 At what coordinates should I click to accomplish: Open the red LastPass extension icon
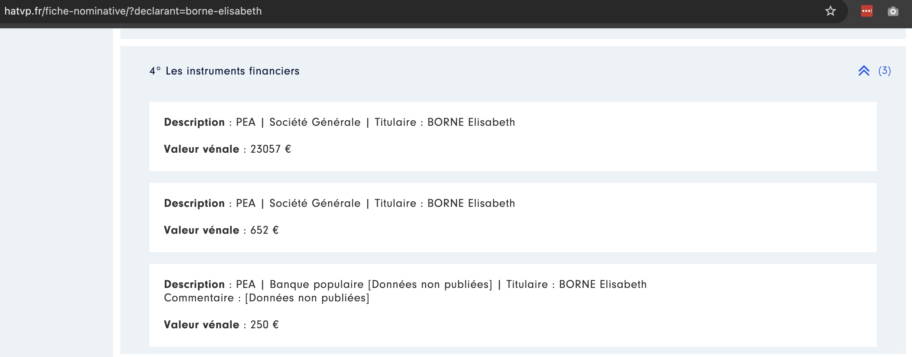(x=867, y=11)
